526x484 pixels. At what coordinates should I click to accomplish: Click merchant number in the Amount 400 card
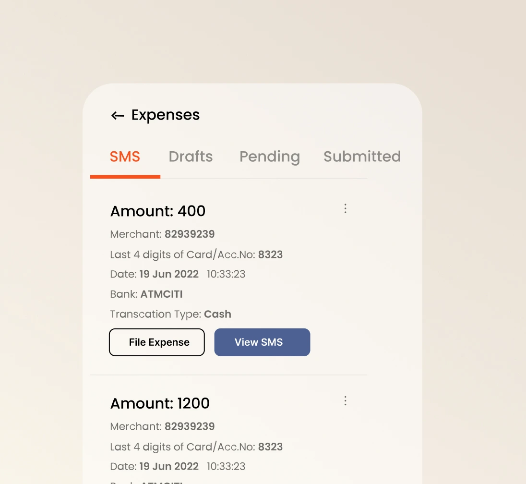[x=190, y=234]
